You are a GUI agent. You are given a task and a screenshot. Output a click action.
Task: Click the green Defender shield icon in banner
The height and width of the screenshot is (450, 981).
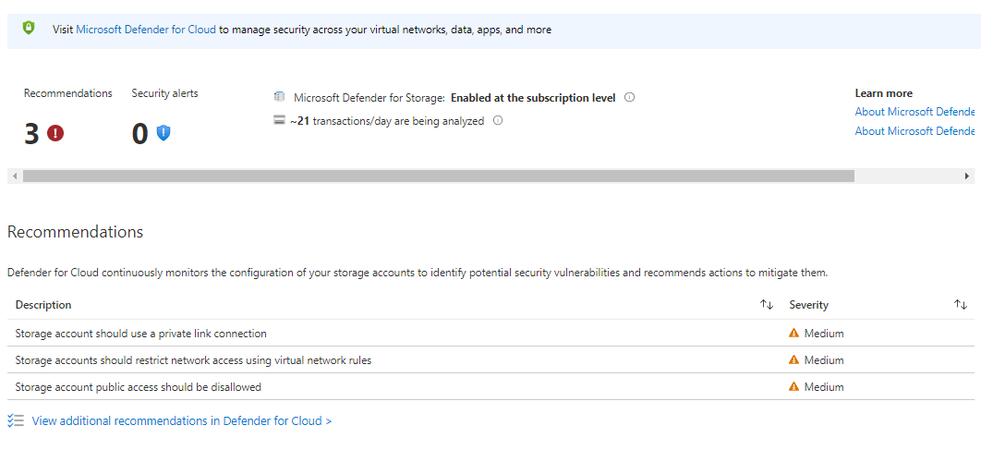pyautogui.click(x=29, y=29)
